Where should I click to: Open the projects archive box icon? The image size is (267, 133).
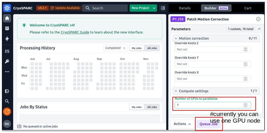[7, 28]
